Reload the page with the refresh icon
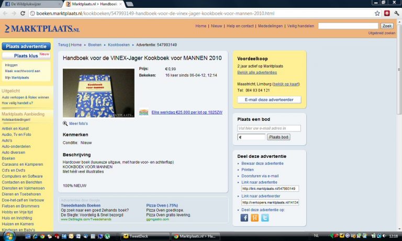This screenshot has height=241, width=402. [x=23, y=13]
